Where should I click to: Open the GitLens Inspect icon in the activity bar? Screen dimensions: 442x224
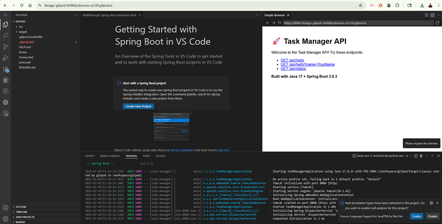[x=5, y=113]
